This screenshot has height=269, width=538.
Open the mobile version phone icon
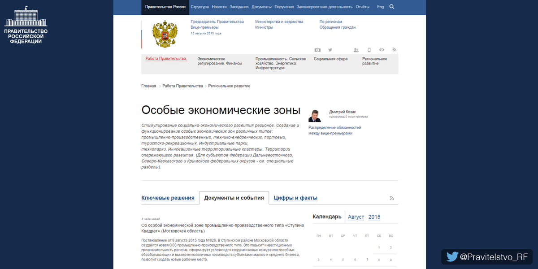[369, 50]
